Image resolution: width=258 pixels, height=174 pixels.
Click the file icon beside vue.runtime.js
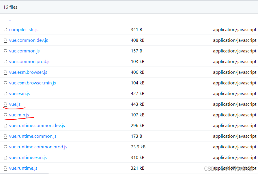click(x=5, y=169)
